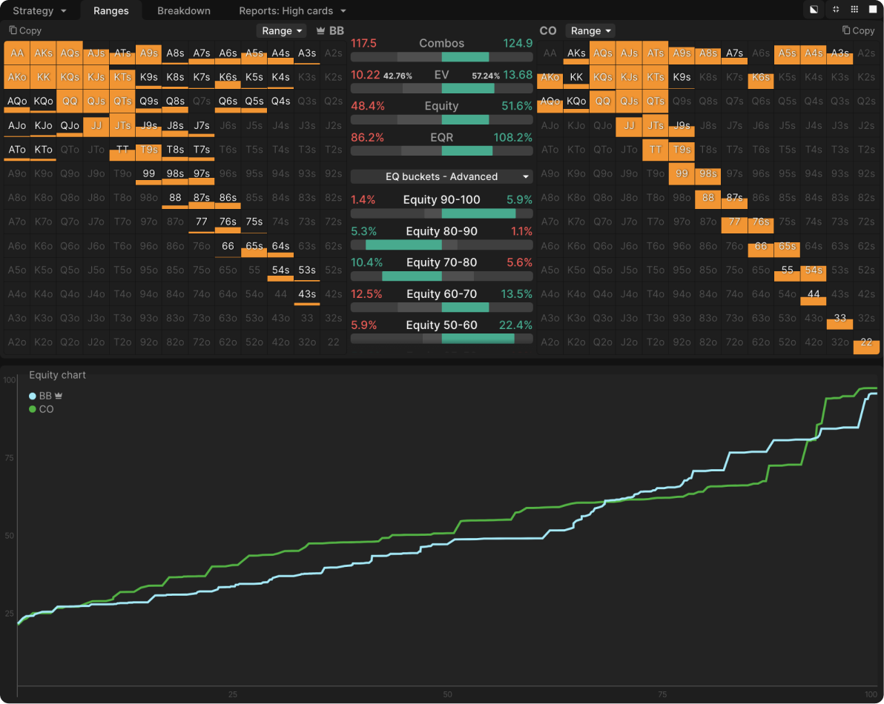Click the collapse/compress view icon
The image size is (884, 704).
click(x=836, y=10)
